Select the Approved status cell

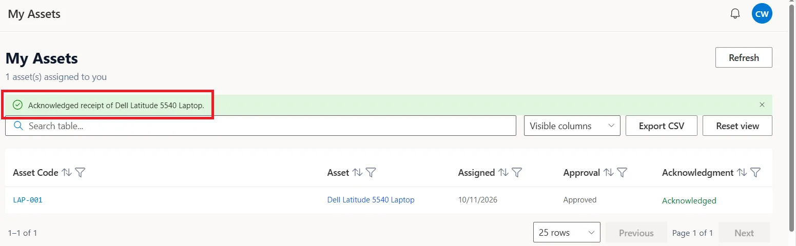click(580, 200)
